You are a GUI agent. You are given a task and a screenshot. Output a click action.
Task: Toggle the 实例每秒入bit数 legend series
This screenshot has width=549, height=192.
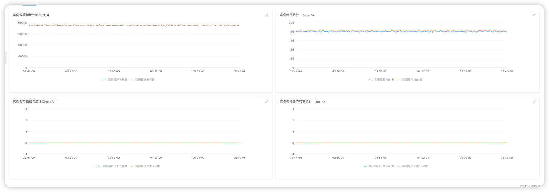coord(382,80)
